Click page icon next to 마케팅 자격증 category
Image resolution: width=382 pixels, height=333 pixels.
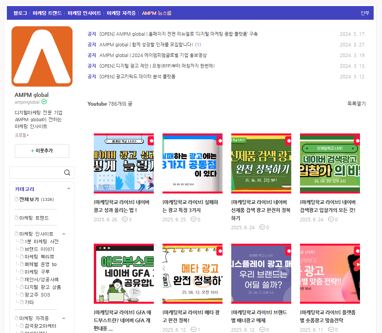click(x=17, y=318)
